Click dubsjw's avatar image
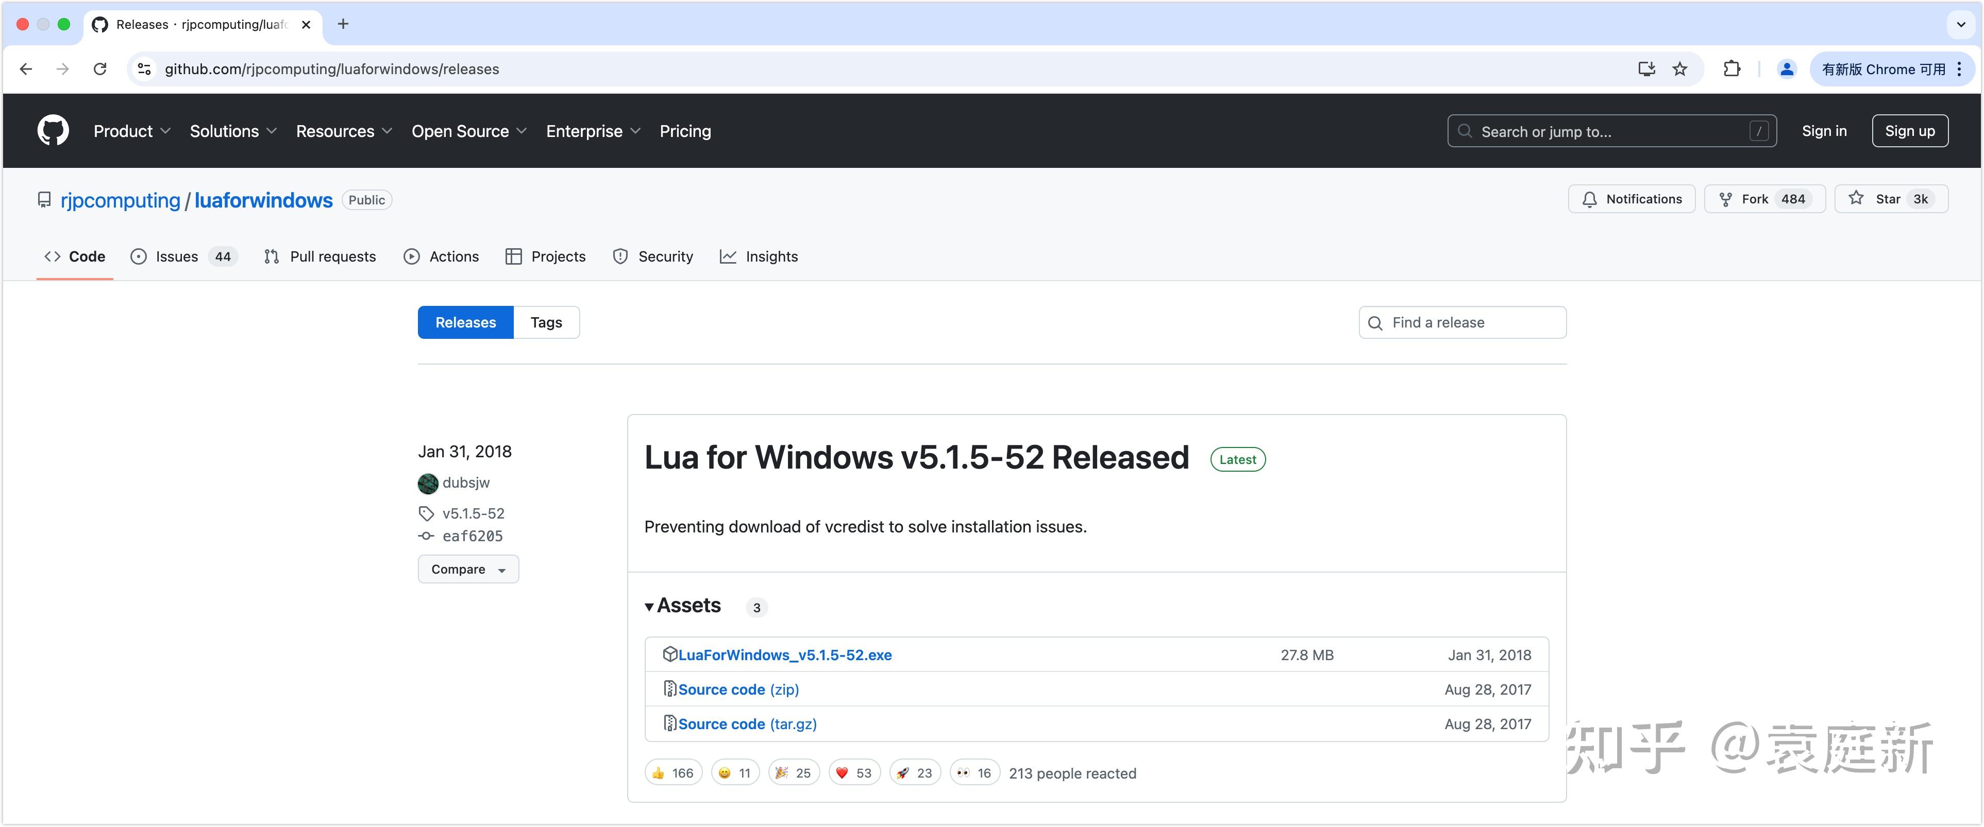1984x827 pixels. click(427, 483)
